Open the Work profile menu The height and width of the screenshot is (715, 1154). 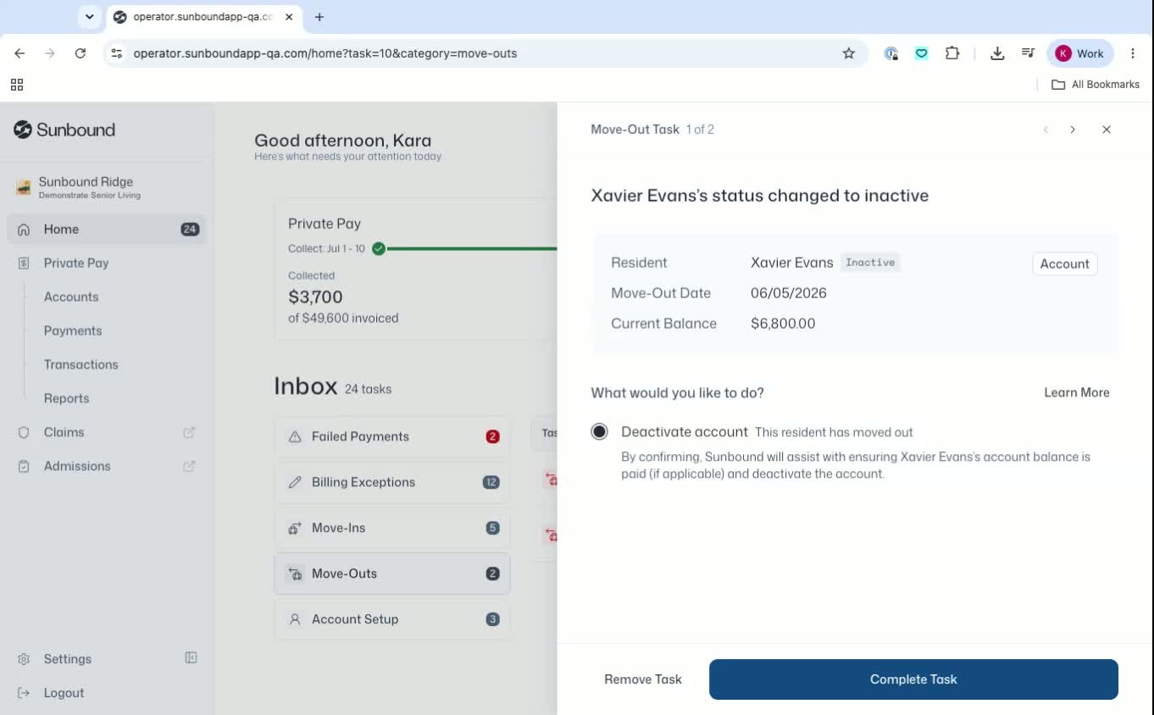1079,53
